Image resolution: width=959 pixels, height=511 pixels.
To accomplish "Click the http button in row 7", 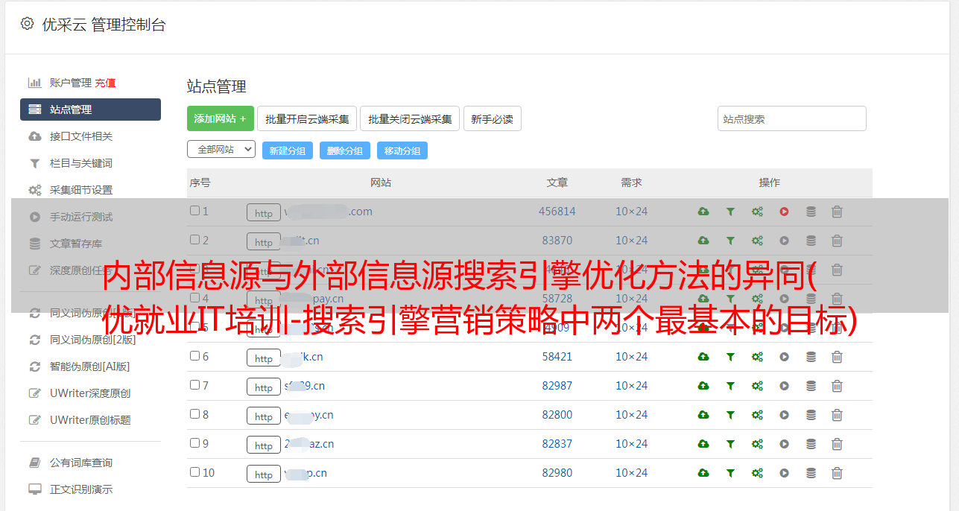I will point(264,387).
